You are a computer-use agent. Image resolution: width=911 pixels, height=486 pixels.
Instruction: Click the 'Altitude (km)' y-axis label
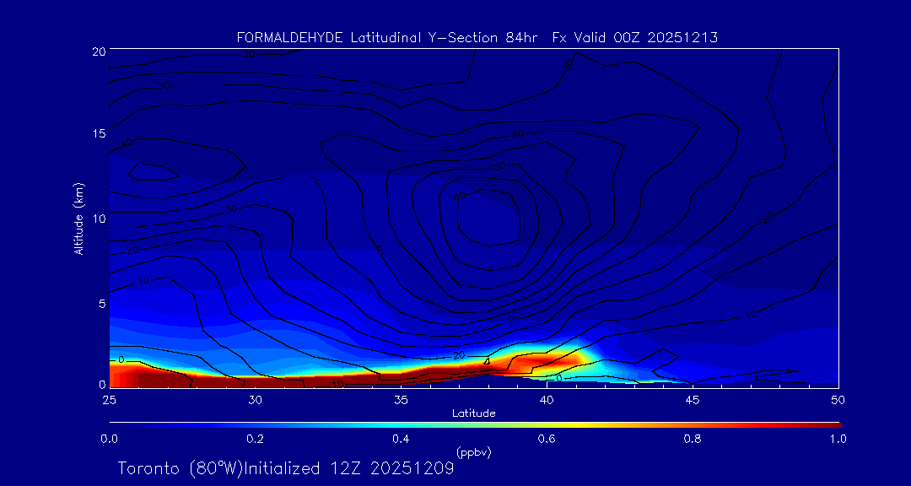pos(78,219)
